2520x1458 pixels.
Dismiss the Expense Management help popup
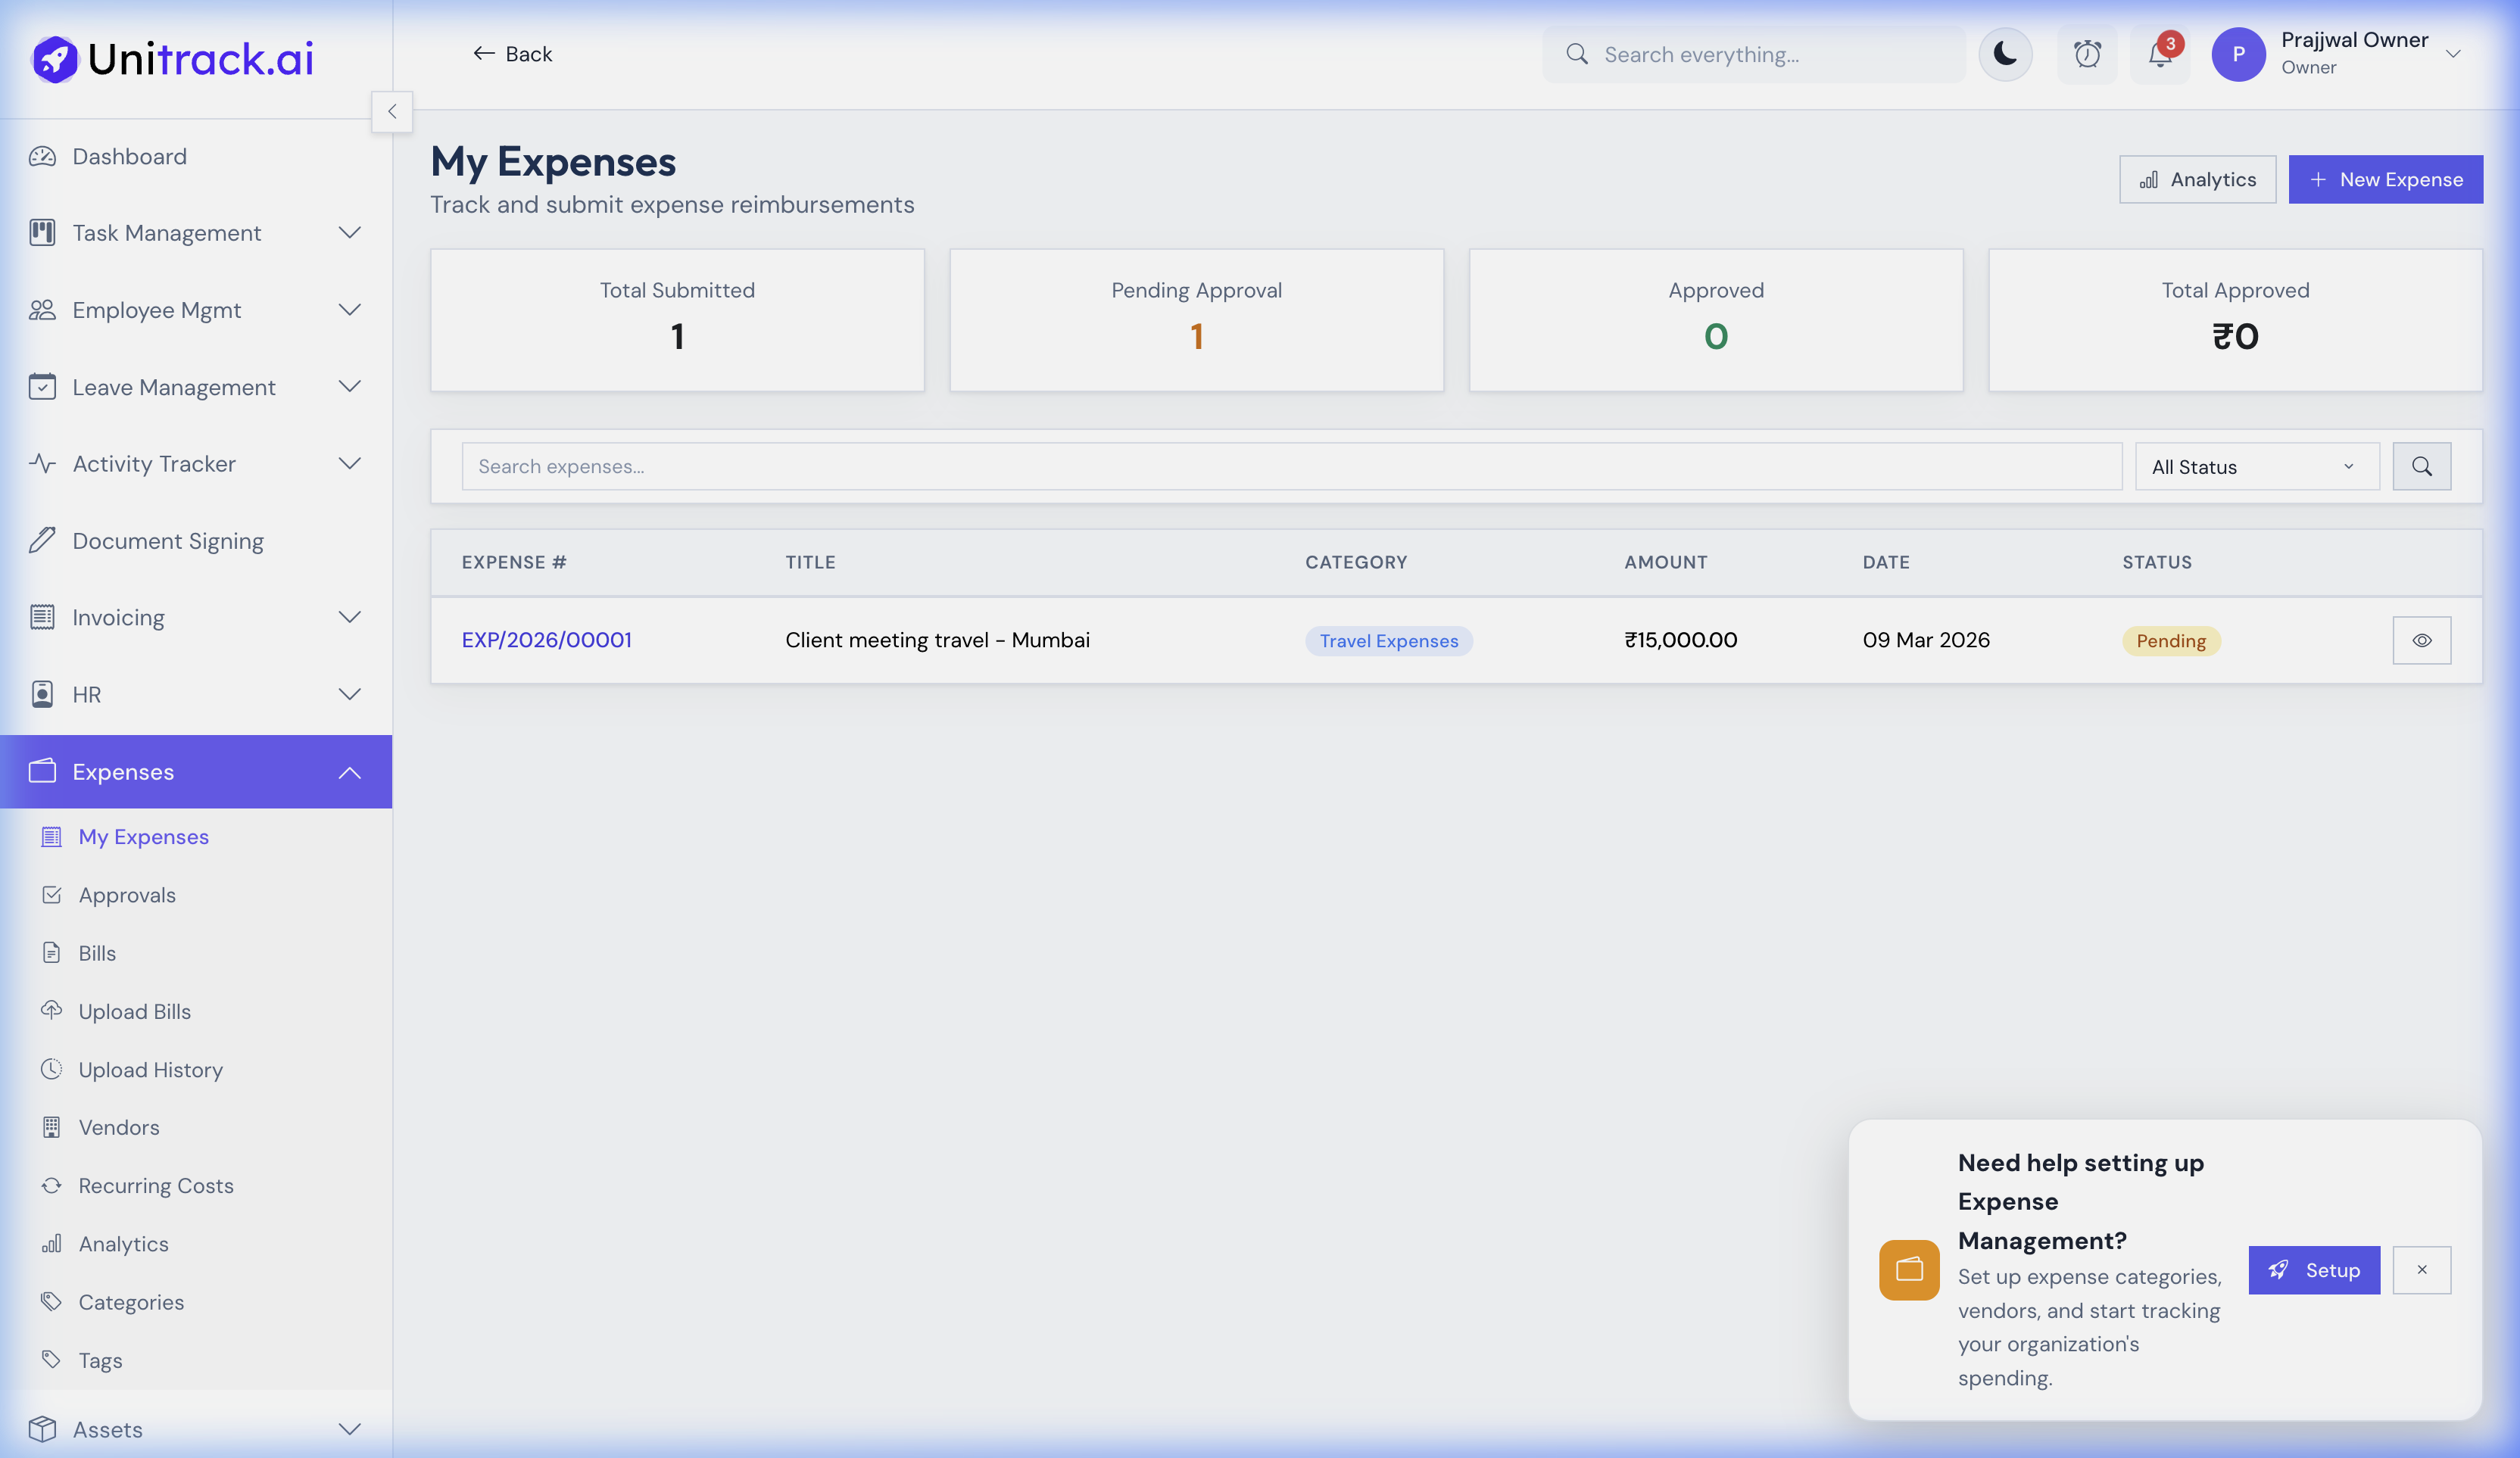[2422, 1270]
